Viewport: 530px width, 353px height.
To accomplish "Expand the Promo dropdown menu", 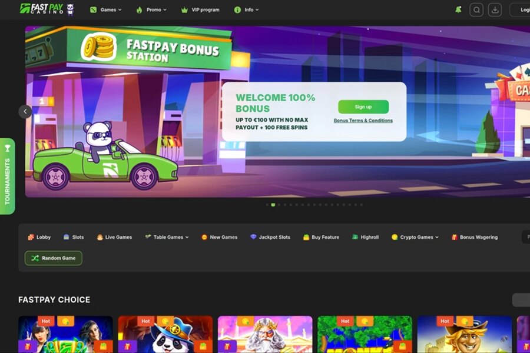I will pos(151,10).
